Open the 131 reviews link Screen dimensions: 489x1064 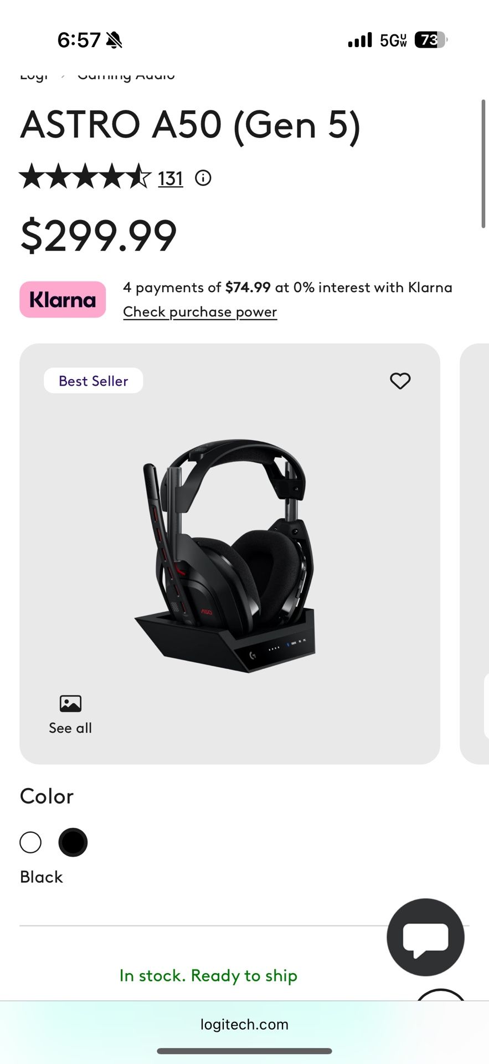tap(171, 178)
